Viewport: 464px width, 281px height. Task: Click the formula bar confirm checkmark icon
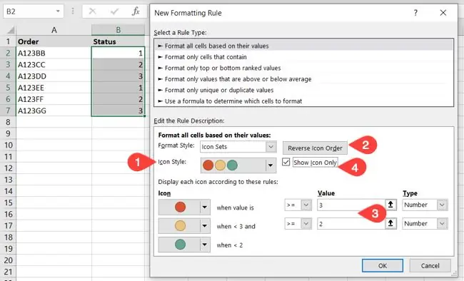click(x=114, y=11)
